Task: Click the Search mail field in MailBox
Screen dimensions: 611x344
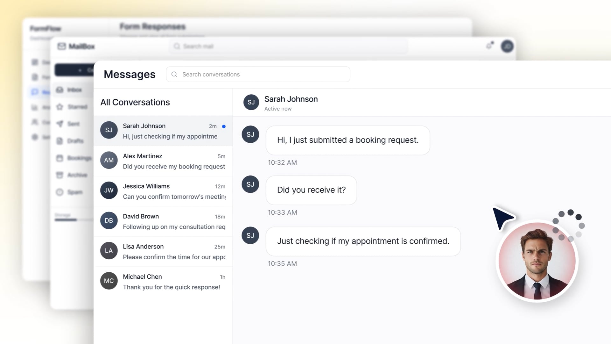Action: [x=289, y=47]
